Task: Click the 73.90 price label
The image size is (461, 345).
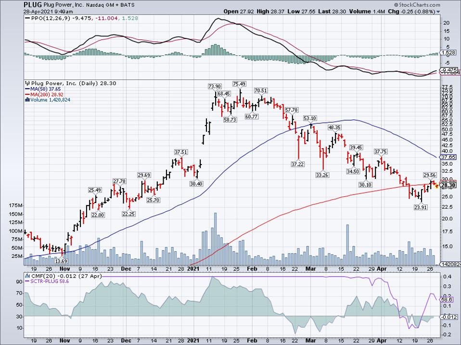Action: (215, 86)
